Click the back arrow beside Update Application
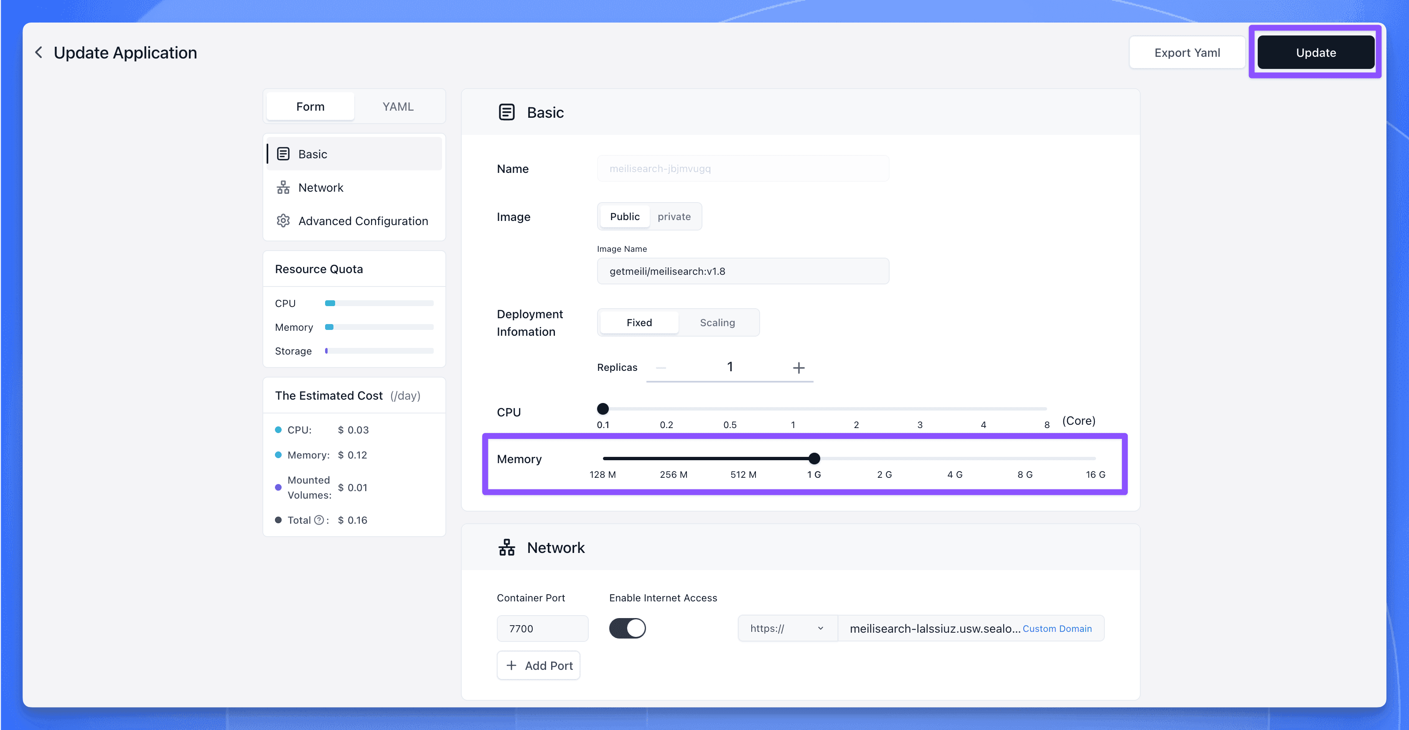The width and height of the screenshot is (1409, 730). 38,52
